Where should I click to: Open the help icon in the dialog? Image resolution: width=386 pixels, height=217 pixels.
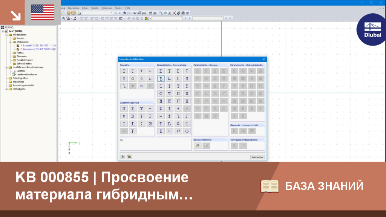click(123, 157)
